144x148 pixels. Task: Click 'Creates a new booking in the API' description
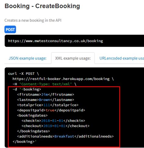(x=33, y=20)
